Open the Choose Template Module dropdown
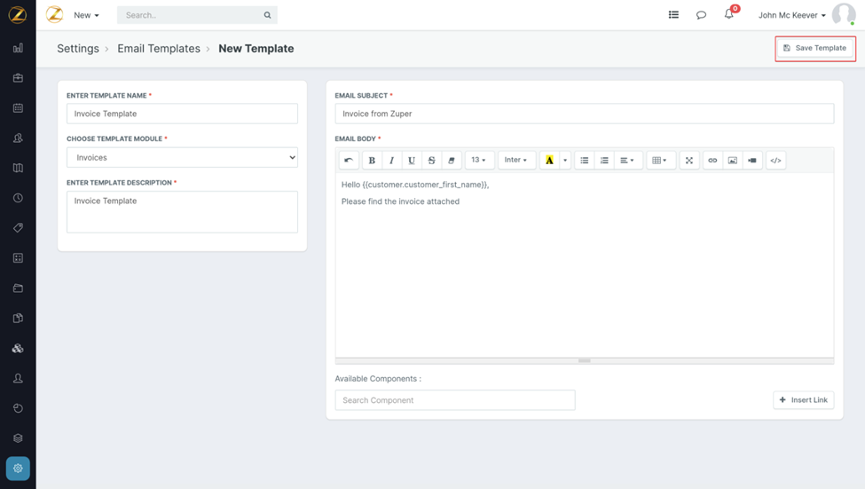Image resolution: width=865 pixels, height=489 pixels. point(182,157)
